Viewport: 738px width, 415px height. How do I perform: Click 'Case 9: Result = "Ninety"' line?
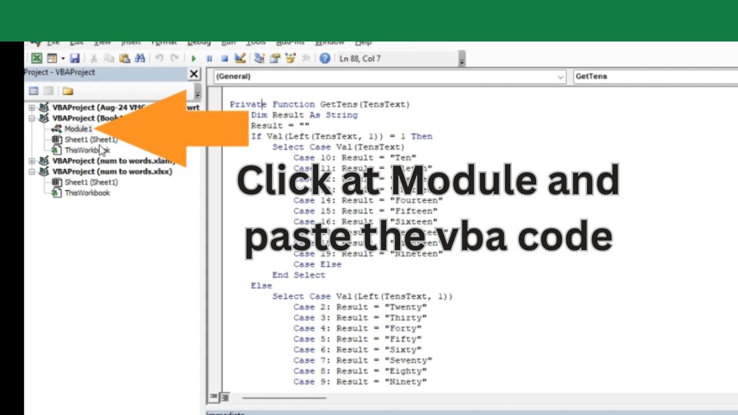(360, 382)
